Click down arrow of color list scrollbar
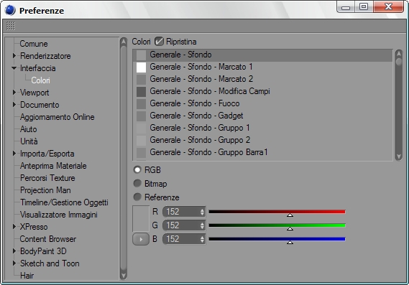 pos(398,156)
